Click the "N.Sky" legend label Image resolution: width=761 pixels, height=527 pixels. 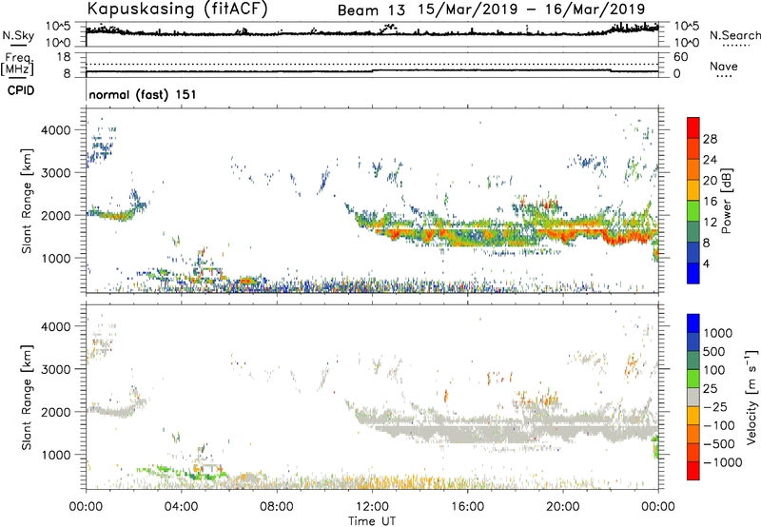click(x=18, y=35)
